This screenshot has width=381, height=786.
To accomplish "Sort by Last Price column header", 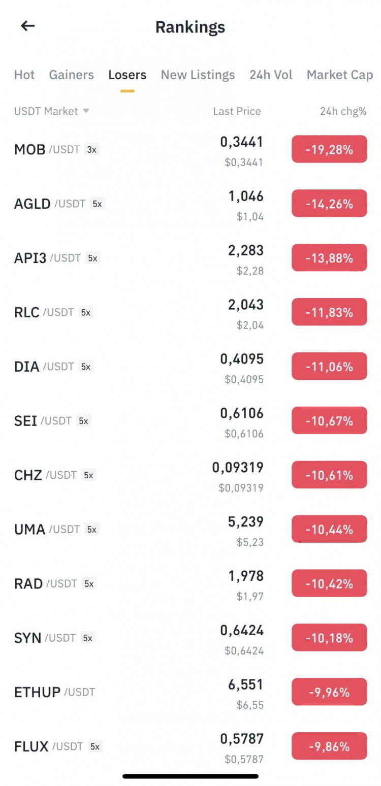I will coord(237,111).
